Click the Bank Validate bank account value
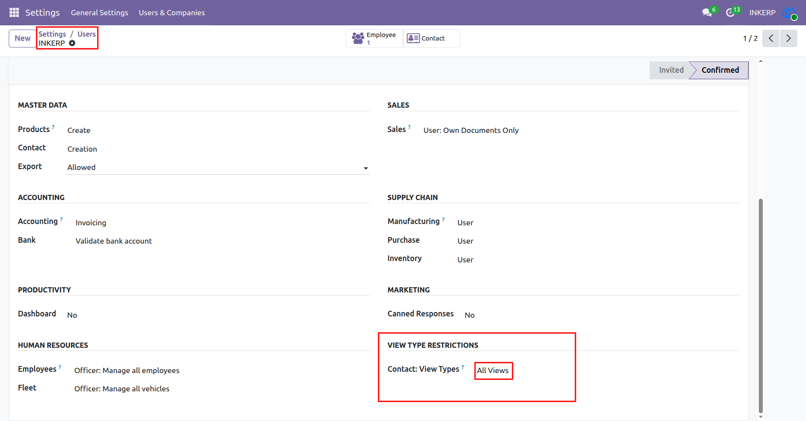The image size is (806, 421). point(114,241)
